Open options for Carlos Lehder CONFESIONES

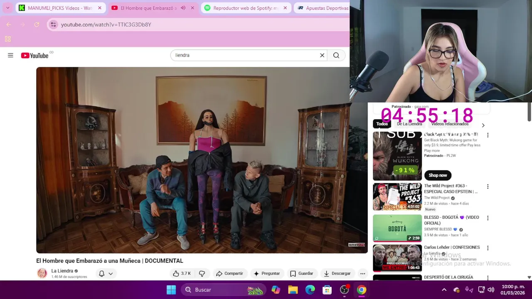pos(488,248)
